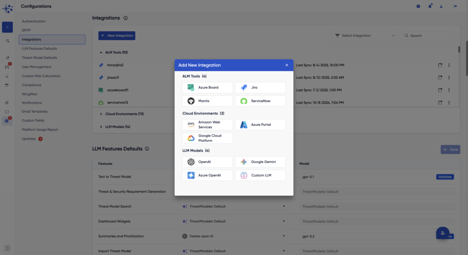Select the Custom LLM option

point(260,175)
